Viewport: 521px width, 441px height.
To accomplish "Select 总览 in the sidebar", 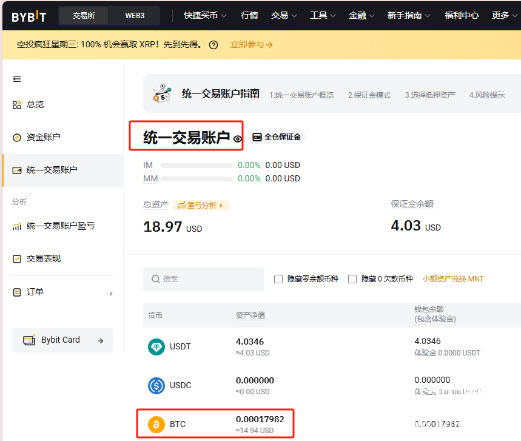I will tap(35, 105).
